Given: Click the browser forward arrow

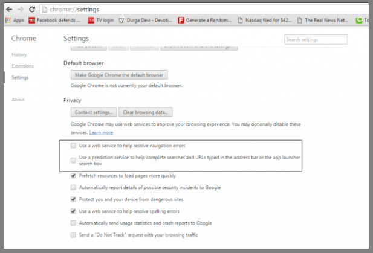Looking at the screenshot, I should tap(20, 10).
